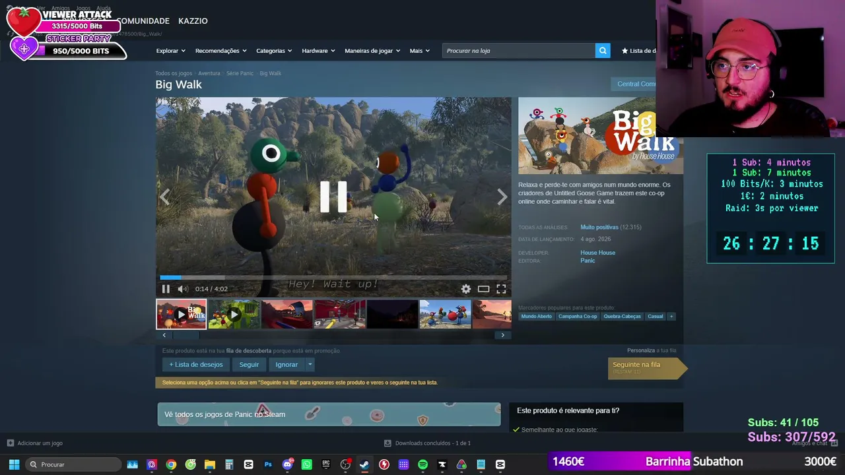Screen dimensions: 845x475
Task: Add Big Walk to Lista de desejos
Action: (x=196, y=365)
